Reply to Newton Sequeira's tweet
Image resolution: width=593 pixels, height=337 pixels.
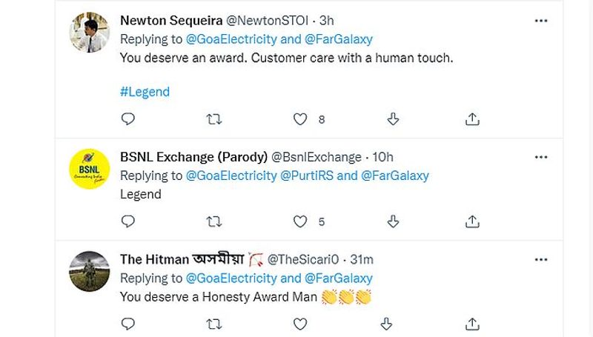pyautogui.click(x=127, y=119)
